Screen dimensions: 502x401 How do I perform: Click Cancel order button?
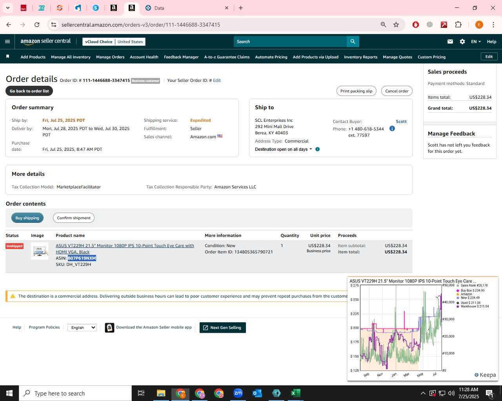tap(397, 91)
